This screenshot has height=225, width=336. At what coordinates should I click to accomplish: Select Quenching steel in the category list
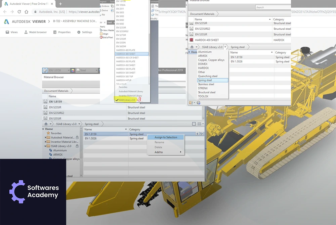coord(208,76)
